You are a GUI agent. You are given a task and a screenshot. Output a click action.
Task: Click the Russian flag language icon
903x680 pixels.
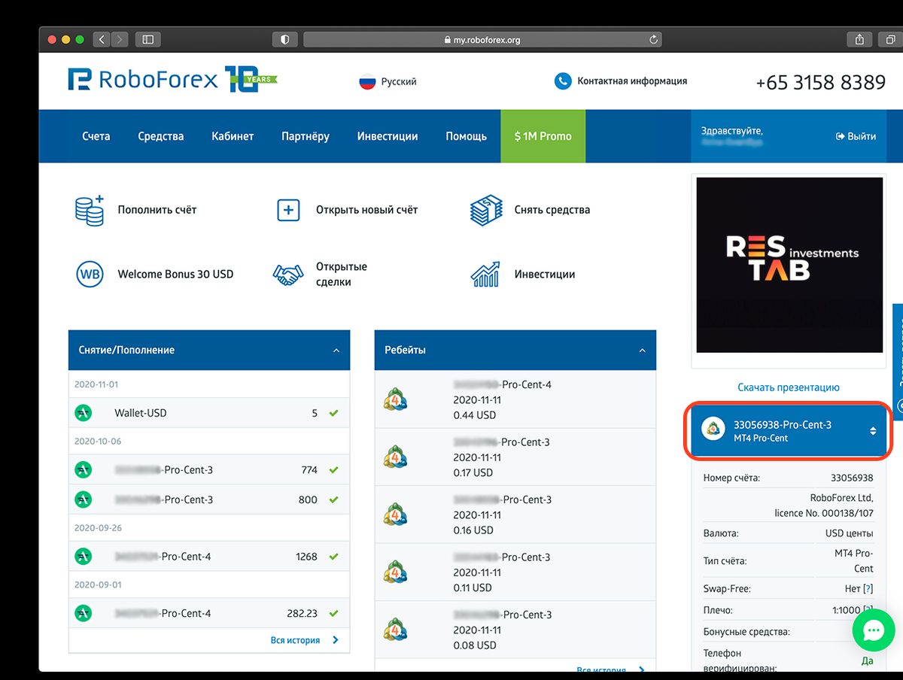(x=366, y=81)
